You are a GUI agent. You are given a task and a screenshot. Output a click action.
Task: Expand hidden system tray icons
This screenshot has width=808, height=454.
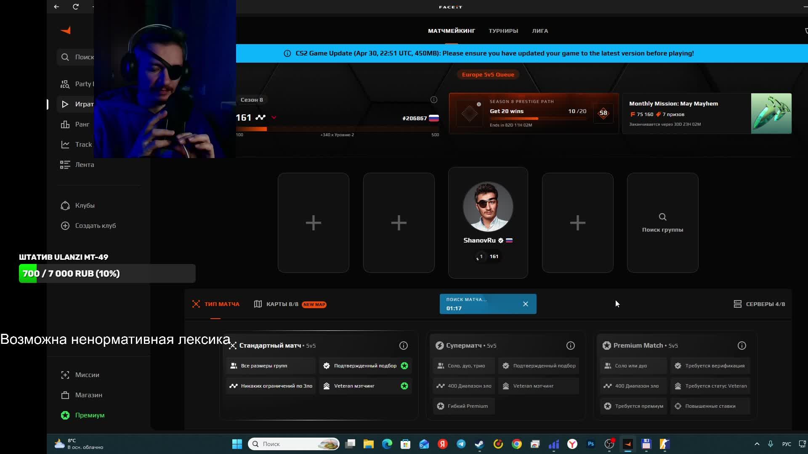757,444
